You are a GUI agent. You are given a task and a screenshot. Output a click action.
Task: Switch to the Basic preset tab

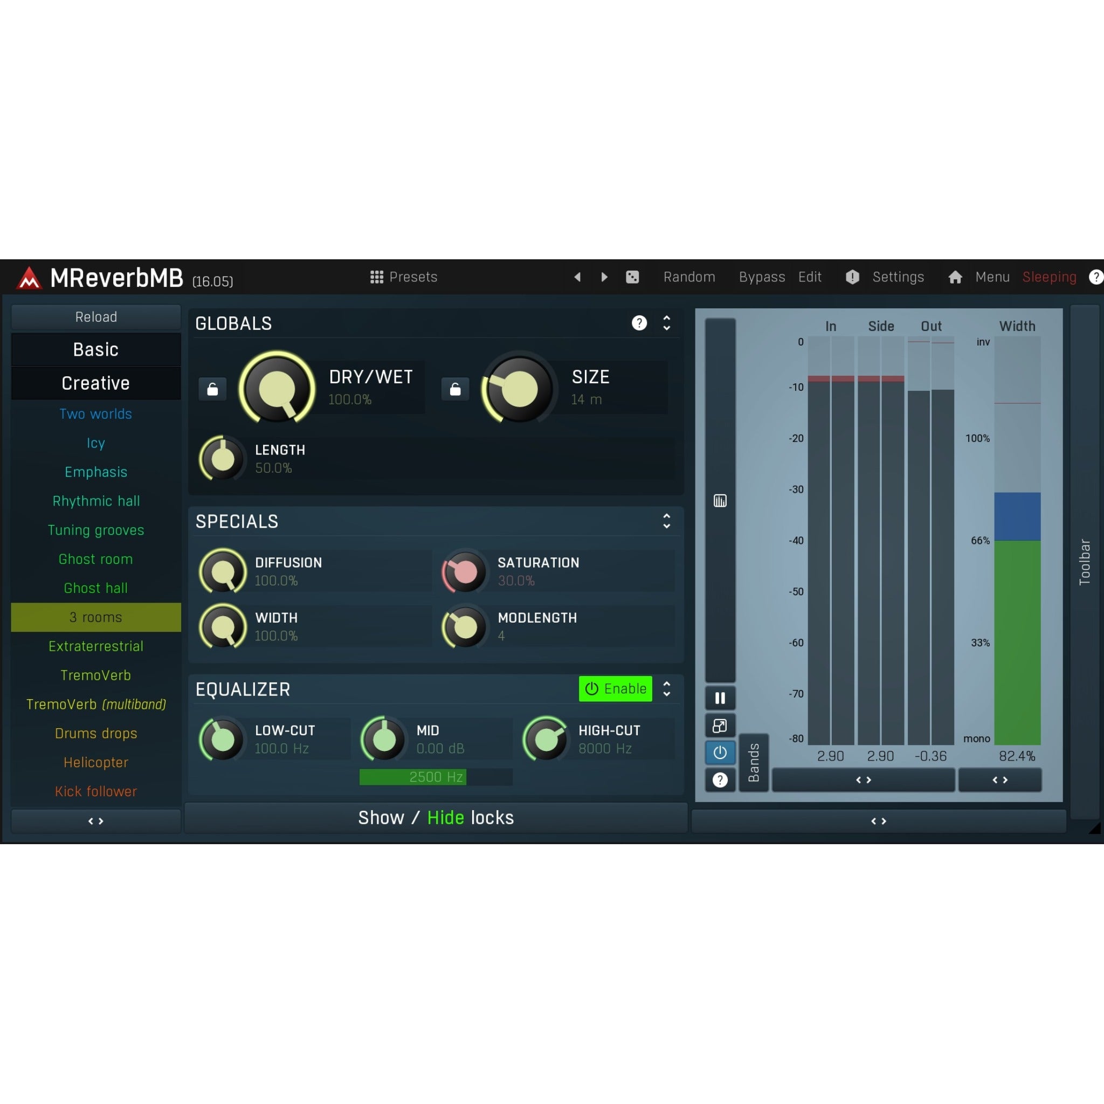pyautogui.click(x=95, y=349)
